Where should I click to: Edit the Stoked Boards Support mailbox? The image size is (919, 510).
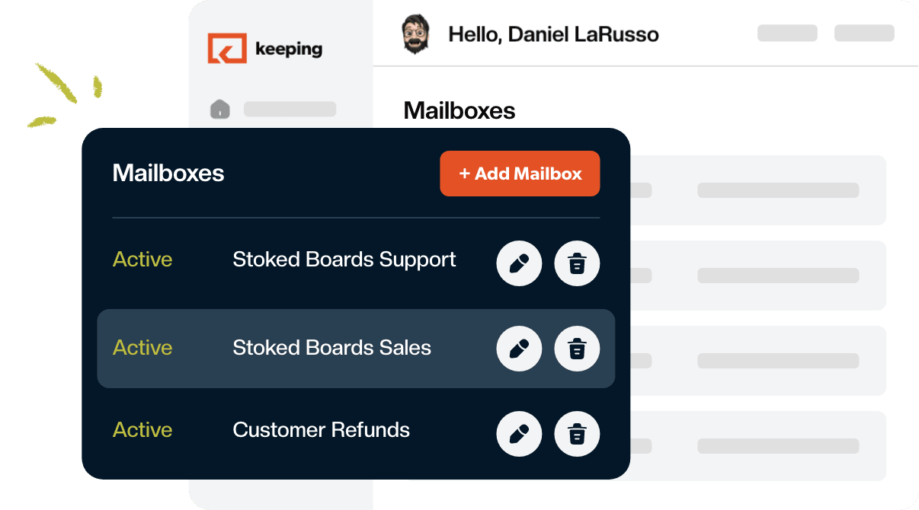(x=519, y=264)
